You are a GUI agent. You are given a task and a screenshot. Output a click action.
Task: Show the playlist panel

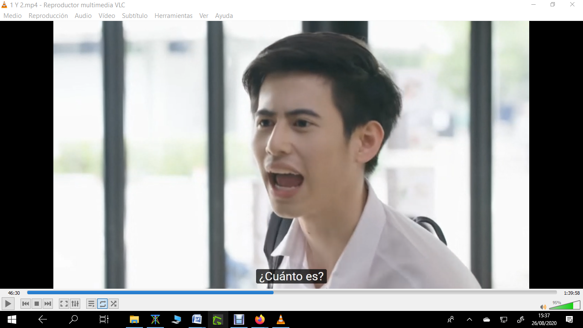tap(91, 304)
